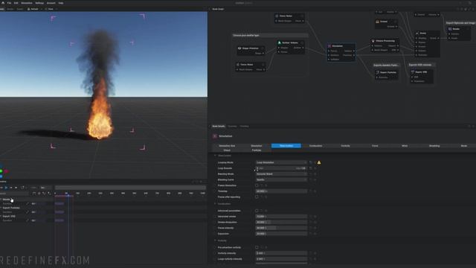Open the Settings menu
Screen dimensions: 476x268
tap(39, 3)
